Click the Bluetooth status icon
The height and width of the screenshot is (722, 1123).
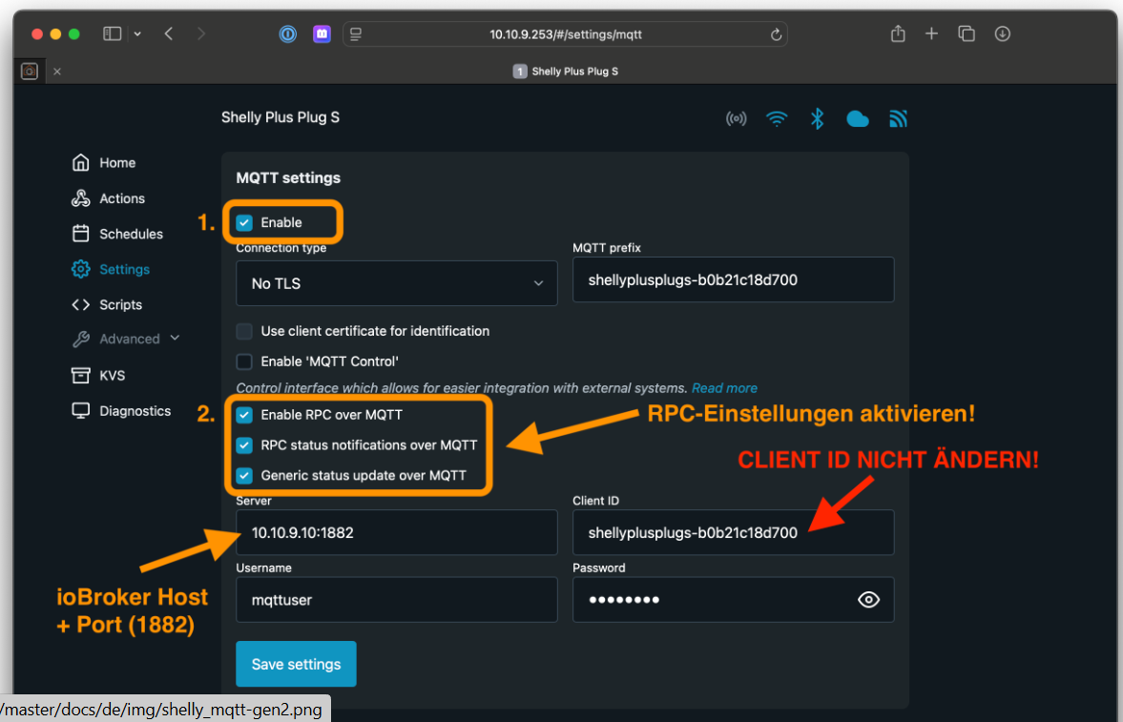tap(817, 119)
